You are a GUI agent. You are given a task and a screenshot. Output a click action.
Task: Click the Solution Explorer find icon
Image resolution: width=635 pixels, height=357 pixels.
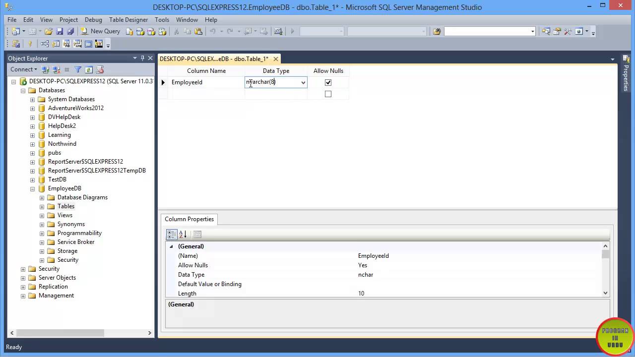coord(546,31)
